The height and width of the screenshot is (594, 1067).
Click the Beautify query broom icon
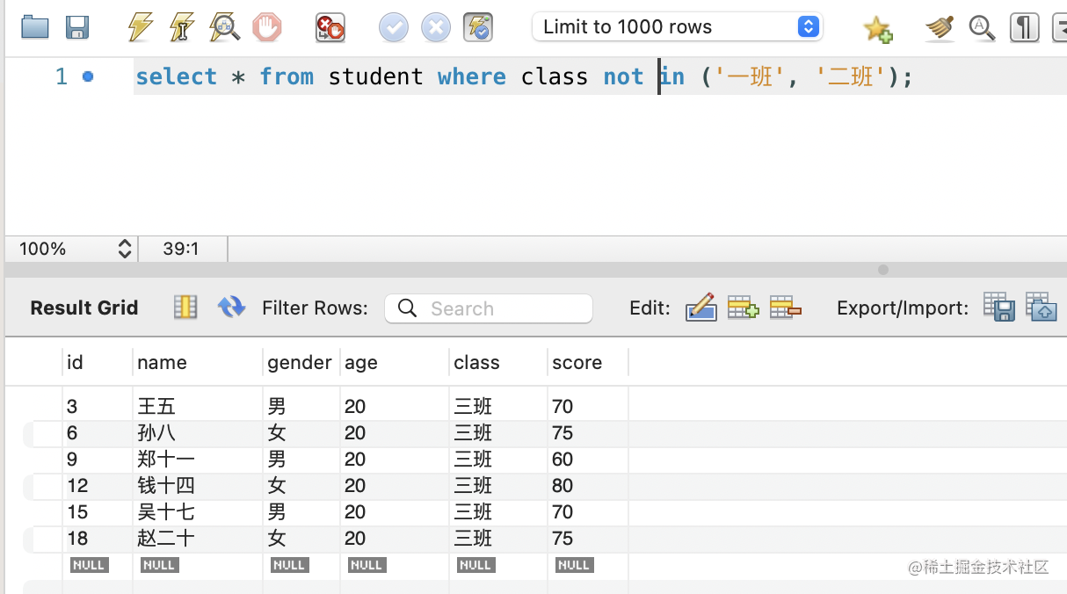click(x=940, y=28)
